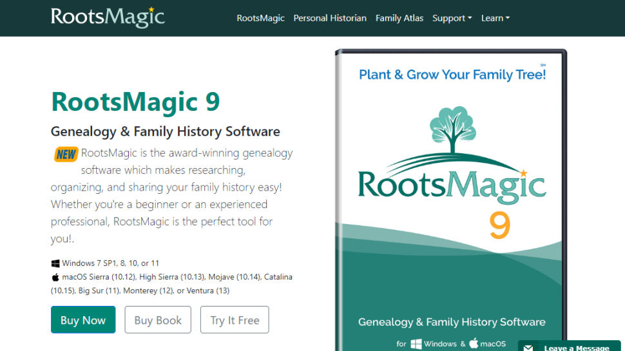Open the Family Atlas page
The height and width of the screenshot is (351, 625).
[x=399, y=18]
